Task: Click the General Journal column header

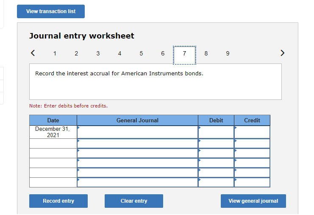Action: (x=137, y=120)
